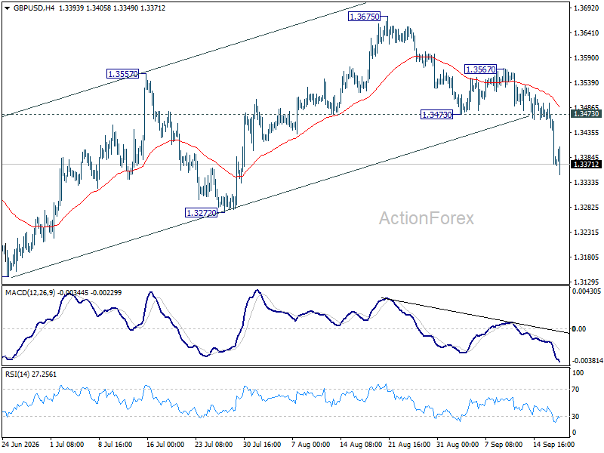
Task: Click the 14 Sep 16:00 time axis label
Action: coord(553,445)
